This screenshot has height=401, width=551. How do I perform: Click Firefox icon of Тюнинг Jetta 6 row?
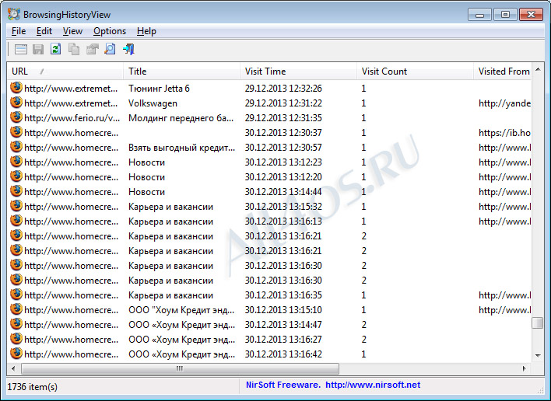(x=16, y=88)
